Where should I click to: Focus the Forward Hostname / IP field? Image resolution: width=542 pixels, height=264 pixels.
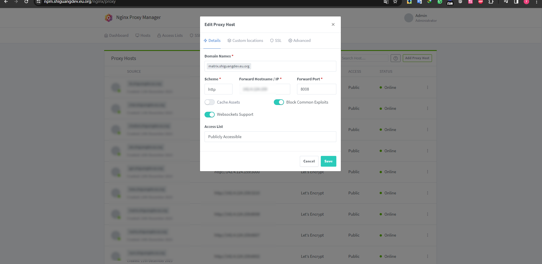point(264,89)
